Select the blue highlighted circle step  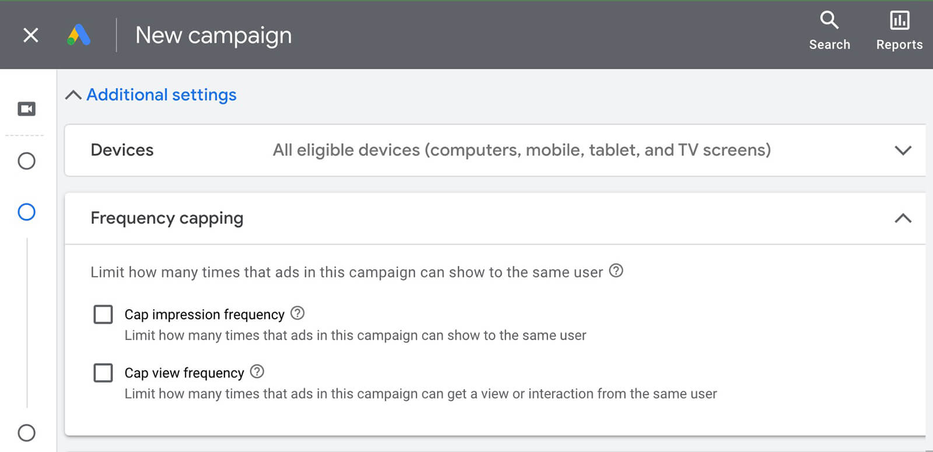click(x=27, y=212)
